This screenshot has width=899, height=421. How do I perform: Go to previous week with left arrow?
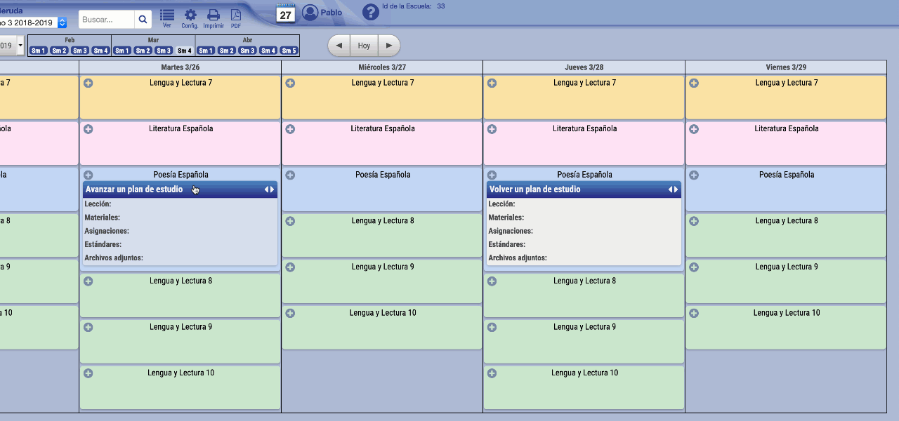pos(339,46)
